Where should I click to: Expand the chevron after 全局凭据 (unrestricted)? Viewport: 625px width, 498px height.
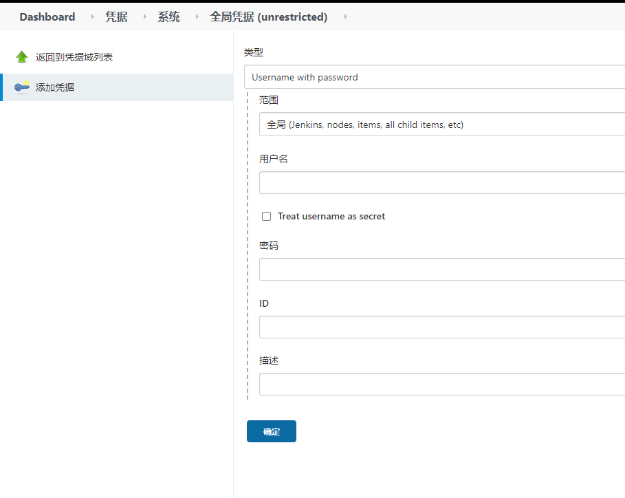[x=345, y=17]
